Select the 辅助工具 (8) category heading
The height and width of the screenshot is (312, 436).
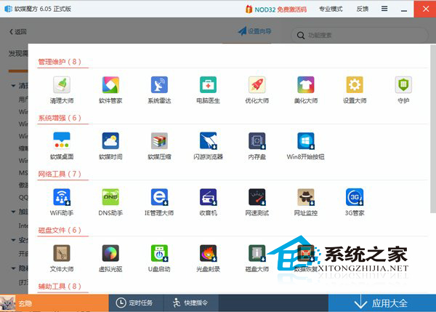(60, 287)
